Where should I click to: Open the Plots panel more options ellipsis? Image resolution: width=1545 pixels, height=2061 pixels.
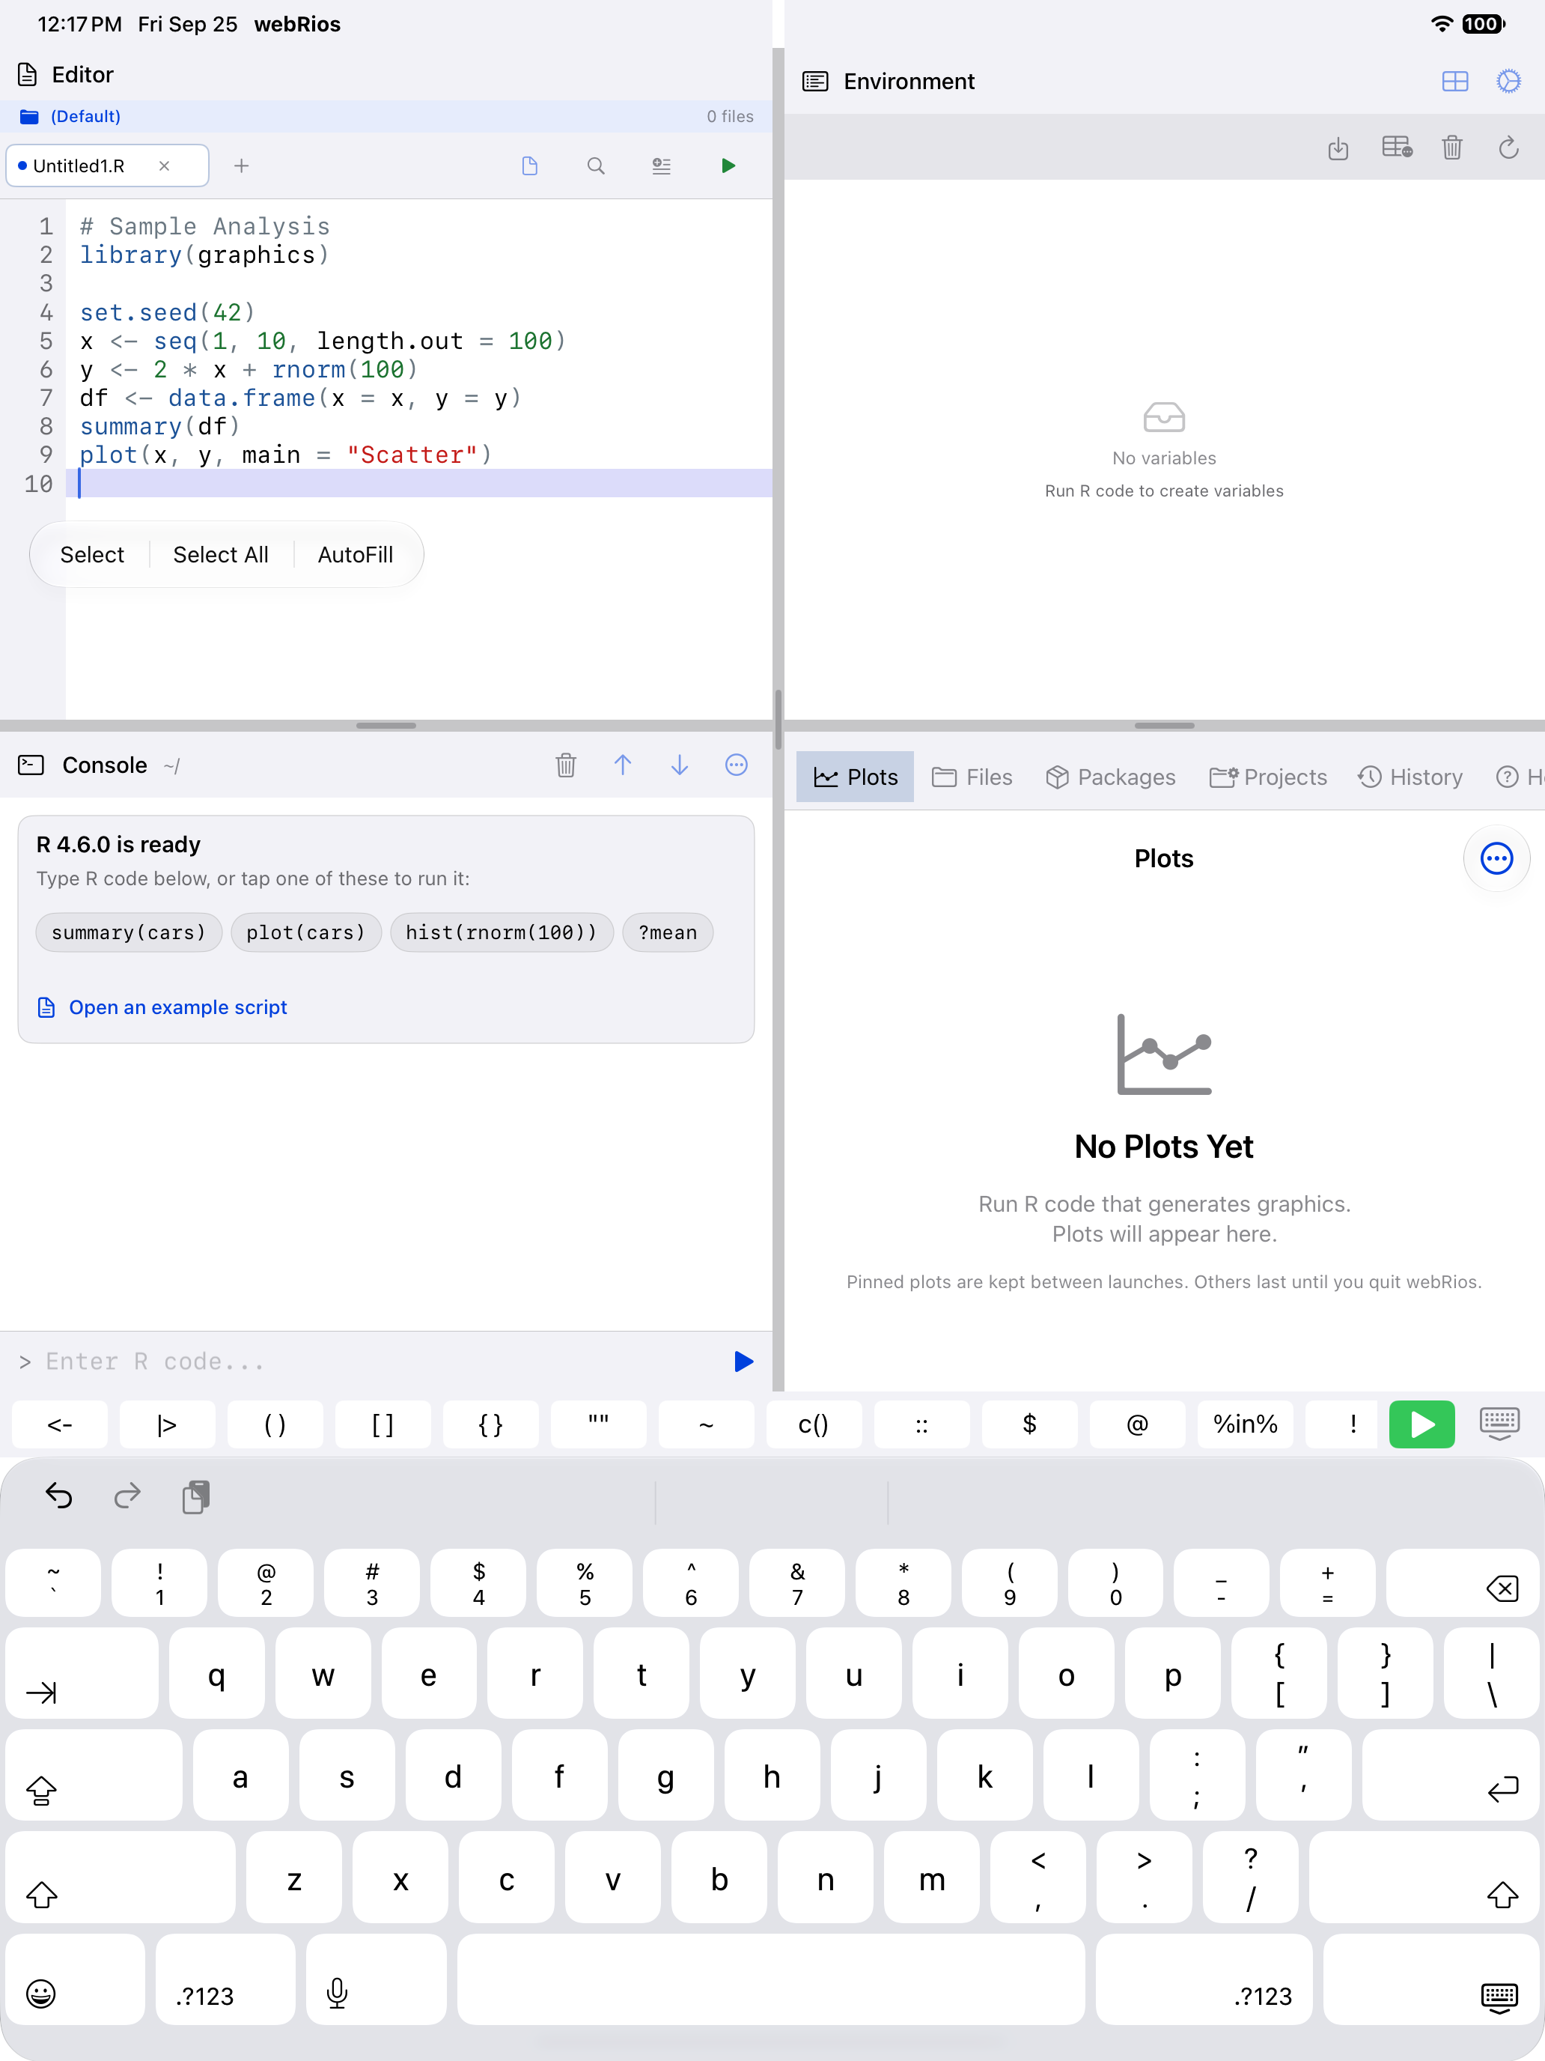tap(1496, 858)
